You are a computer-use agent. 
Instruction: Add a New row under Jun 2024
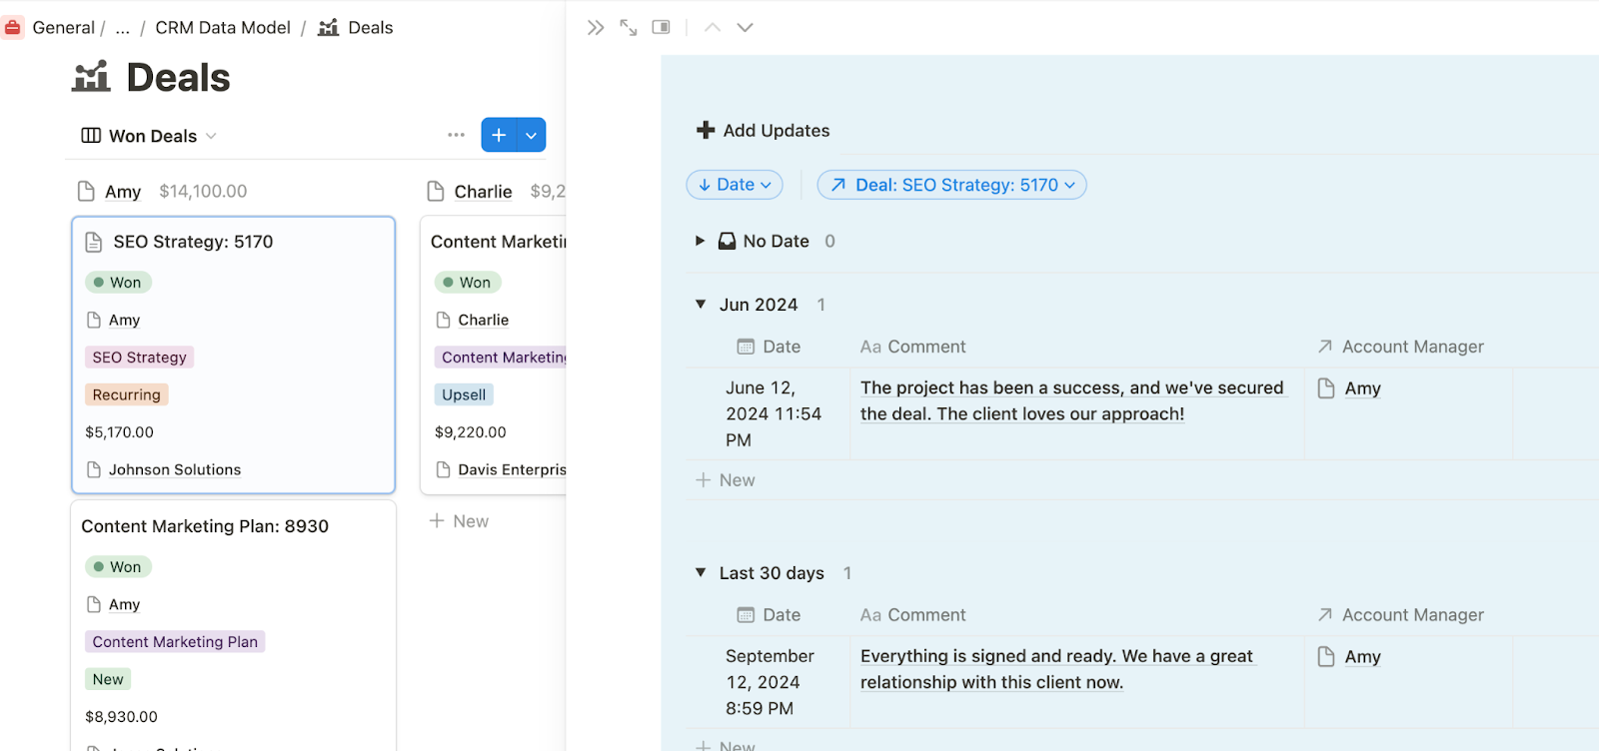click(x=727, y=480)
